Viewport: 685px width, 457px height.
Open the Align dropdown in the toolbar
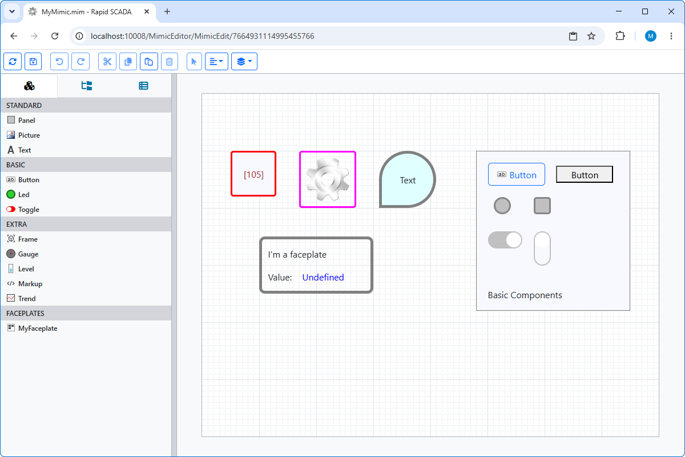tap(216, 62)
